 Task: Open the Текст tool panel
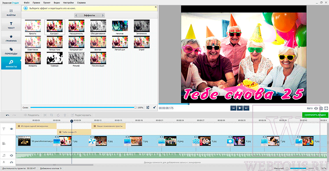pos(11,25)
